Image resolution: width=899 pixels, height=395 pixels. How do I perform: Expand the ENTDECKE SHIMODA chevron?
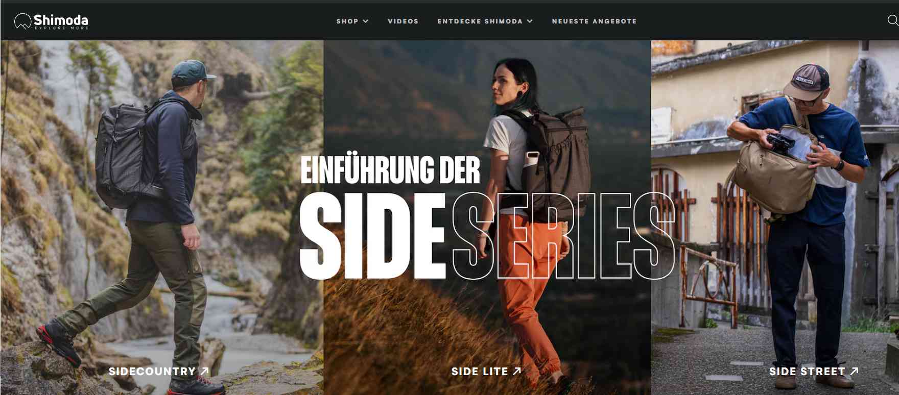530,21
